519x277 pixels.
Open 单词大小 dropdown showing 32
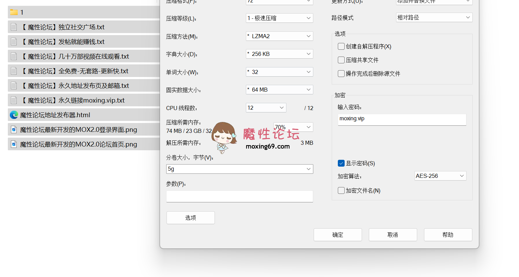pyautogui.click(x=280, y=72)
